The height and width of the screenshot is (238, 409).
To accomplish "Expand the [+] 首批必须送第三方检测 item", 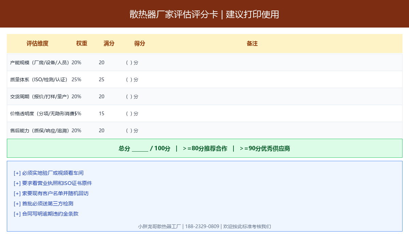I will [44, 204].
